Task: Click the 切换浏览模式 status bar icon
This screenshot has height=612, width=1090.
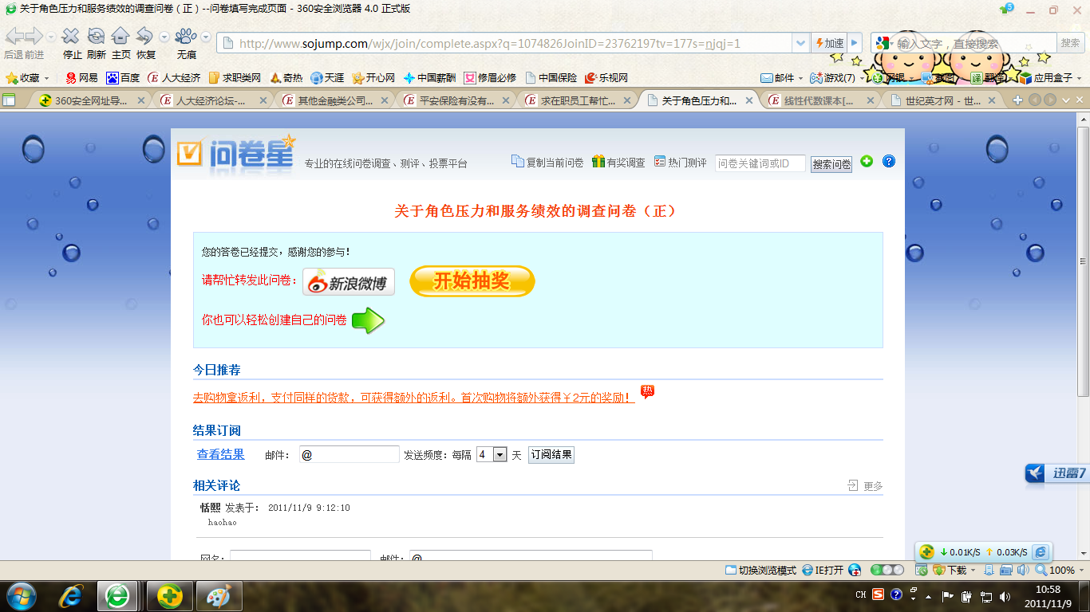Action: tap(760, 571)
